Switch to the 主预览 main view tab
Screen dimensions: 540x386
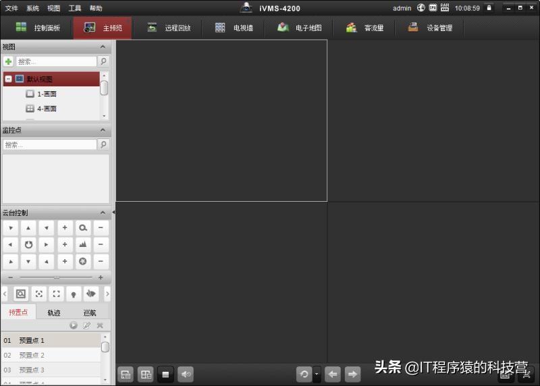pos(103,28)
